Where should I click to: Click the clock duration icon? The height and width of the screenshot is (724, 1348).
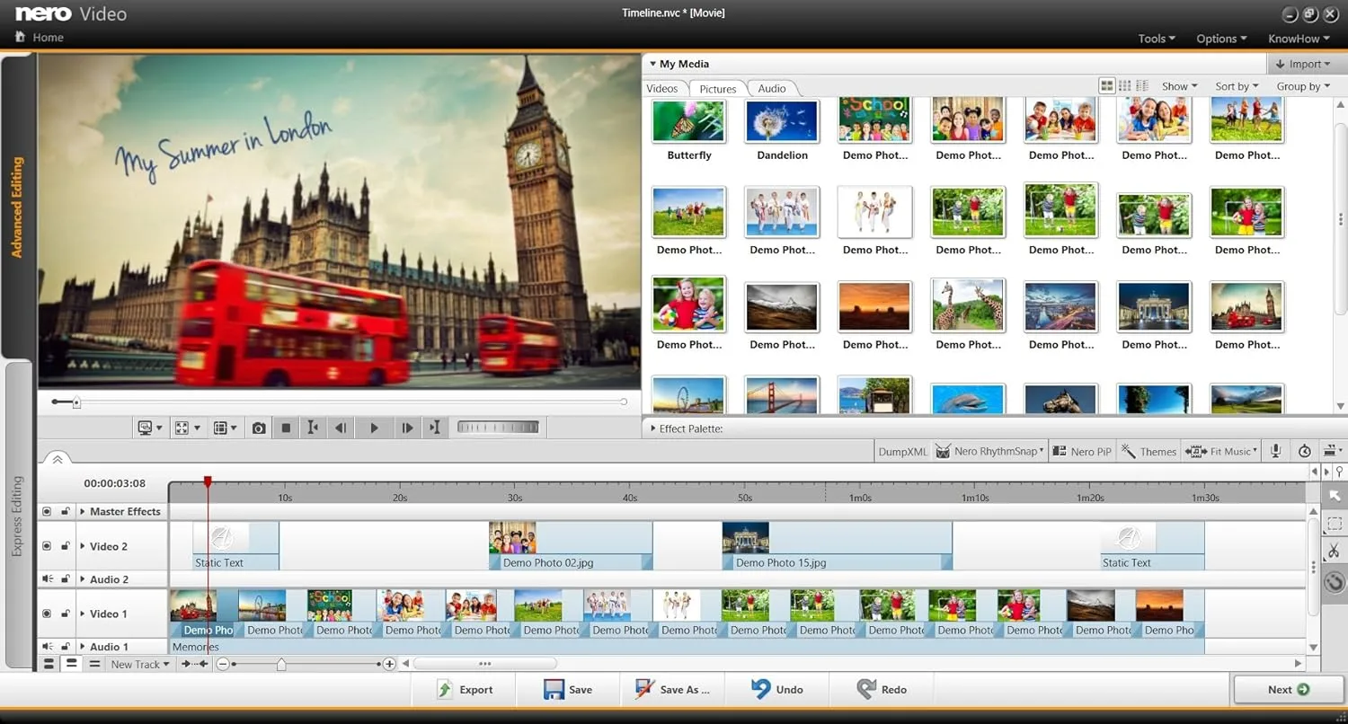coord(1304,451)
